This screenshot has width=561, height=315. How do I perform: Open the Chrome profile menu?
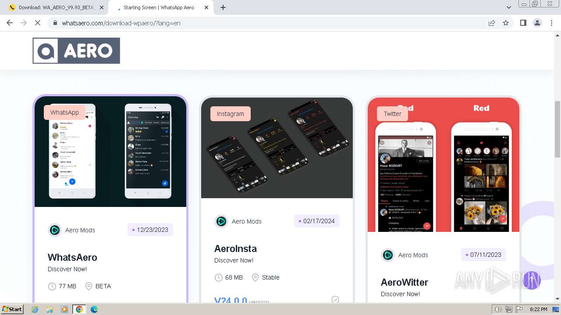click(537, 23)
